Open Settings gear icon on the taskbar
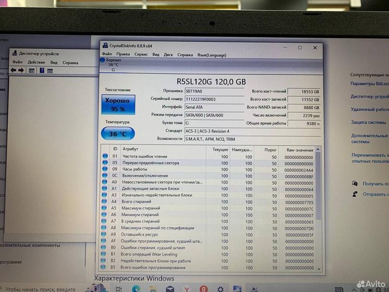The height and width of the screenshot is (292, 389). 220,289
